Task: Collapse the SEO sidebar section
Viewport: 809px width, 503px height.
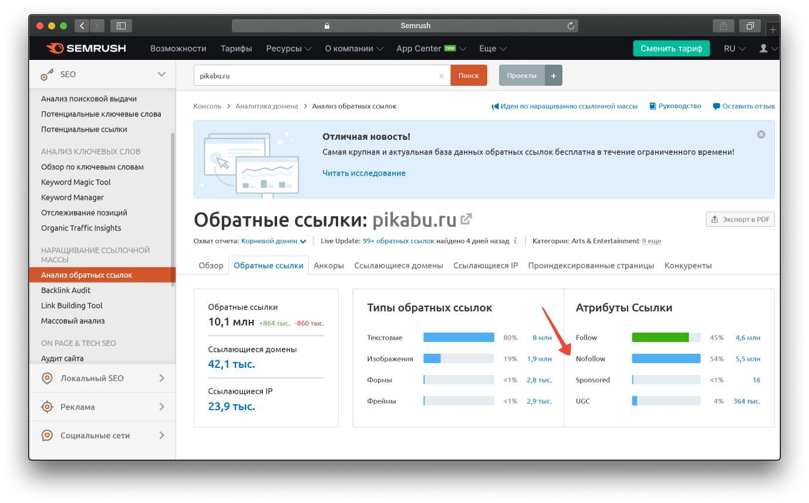Action: [x=161, y=74]
